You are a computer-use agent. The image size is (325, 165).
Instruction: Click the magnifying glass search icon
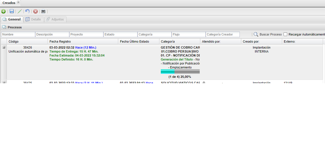pos(256,34)
